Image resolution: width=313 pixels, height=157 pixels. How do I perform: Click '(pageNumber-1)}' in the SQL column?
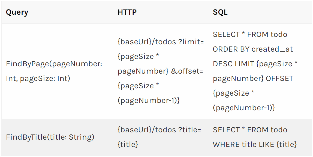pyautogui.click(x=244, y=108)
